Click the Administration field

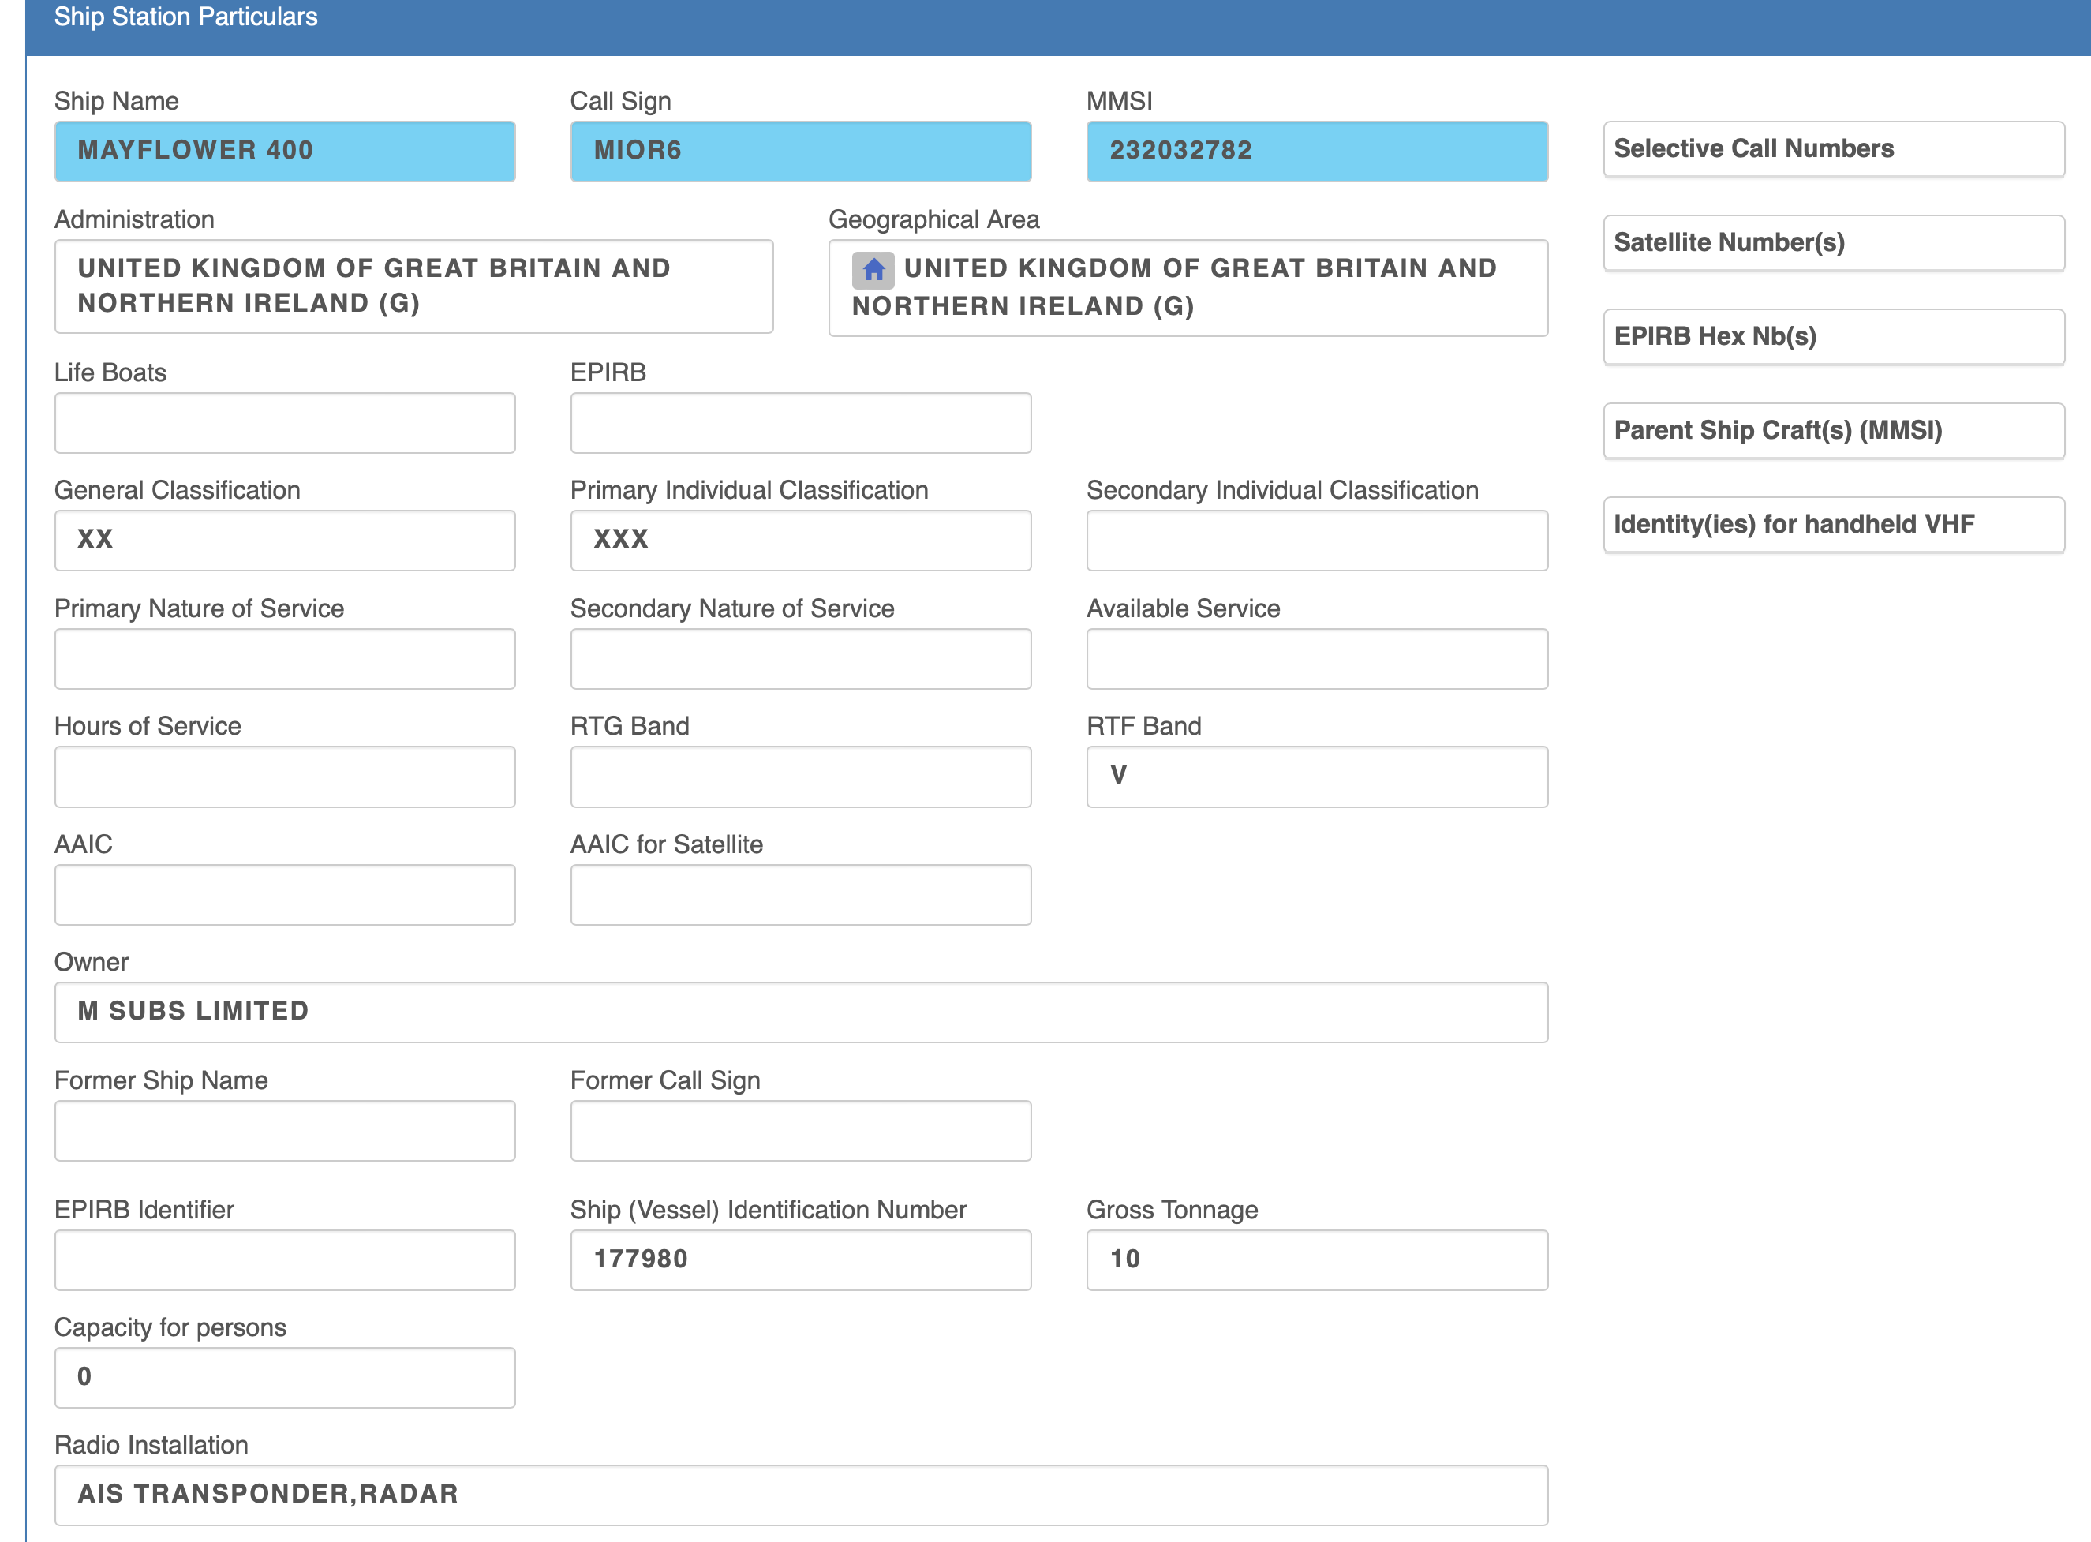[413, 286]
